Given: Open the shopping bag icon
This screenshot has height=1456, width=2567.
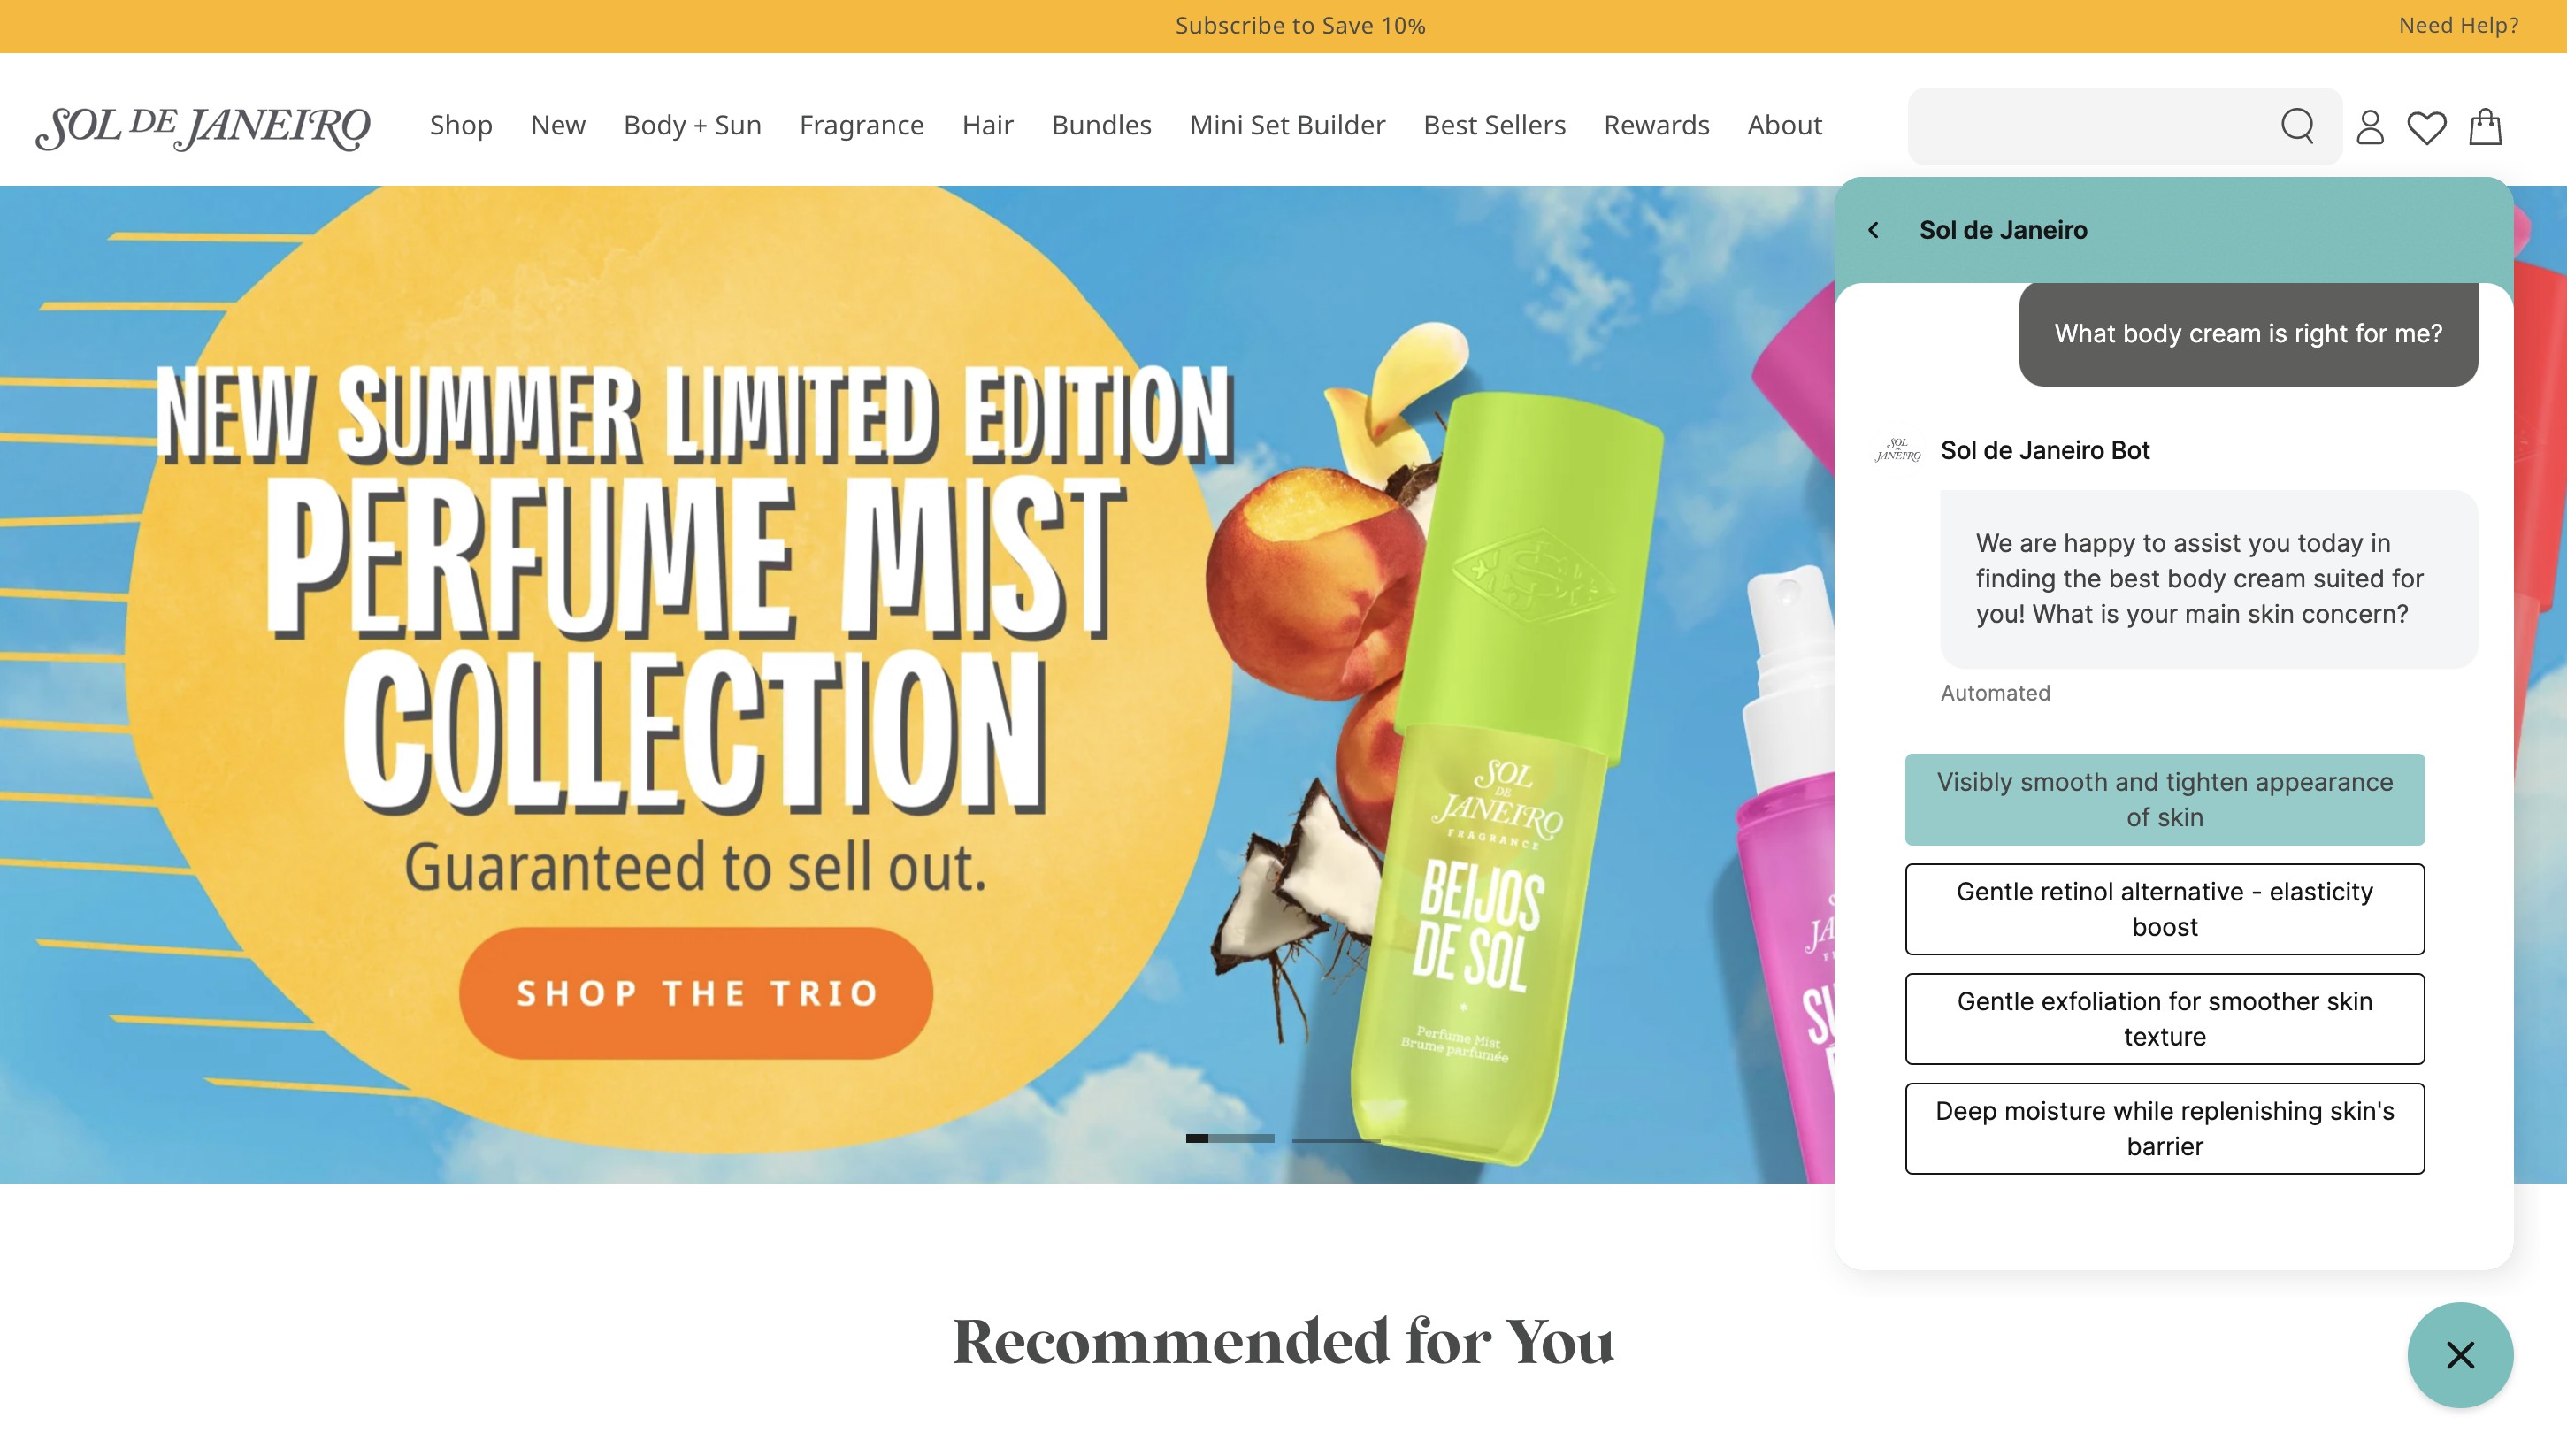Looking at the screenshot, I should pyautogui.click(x=2485, y=126).
